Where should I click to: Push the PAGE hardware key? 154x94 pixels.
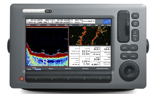coord(135,16)
